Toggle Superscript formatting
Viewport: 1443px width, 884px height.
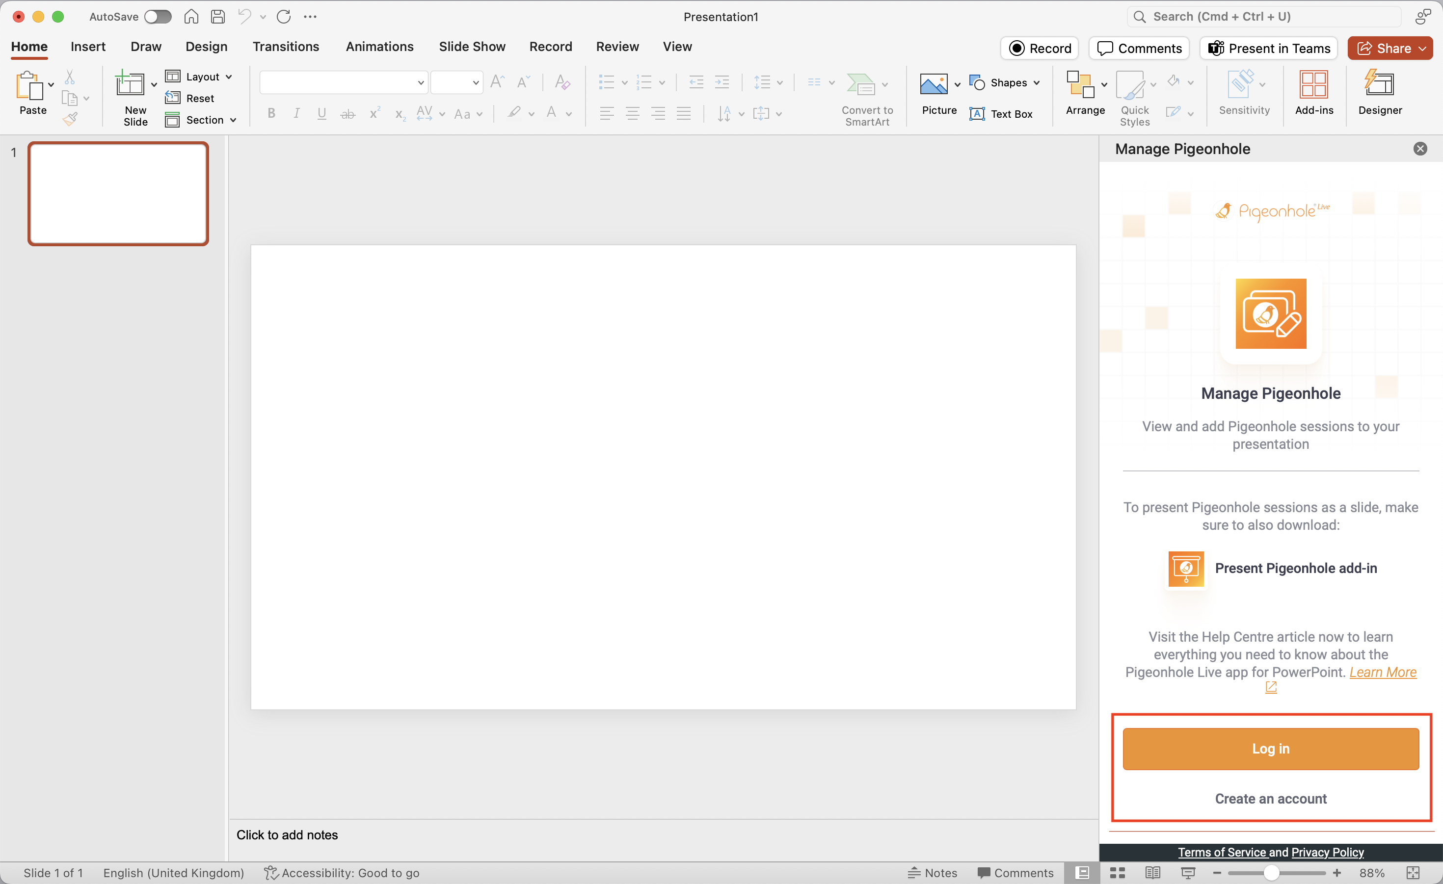click(x=375, y=112)
